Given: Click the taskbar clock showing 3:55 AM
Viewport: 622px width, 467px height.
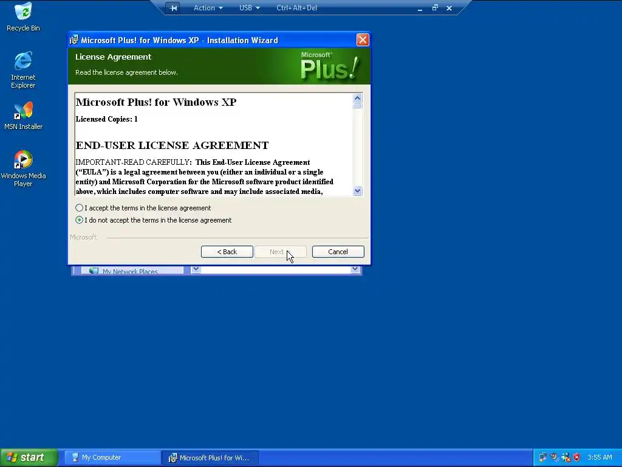Looking at the screenshot, I should 600,457.
